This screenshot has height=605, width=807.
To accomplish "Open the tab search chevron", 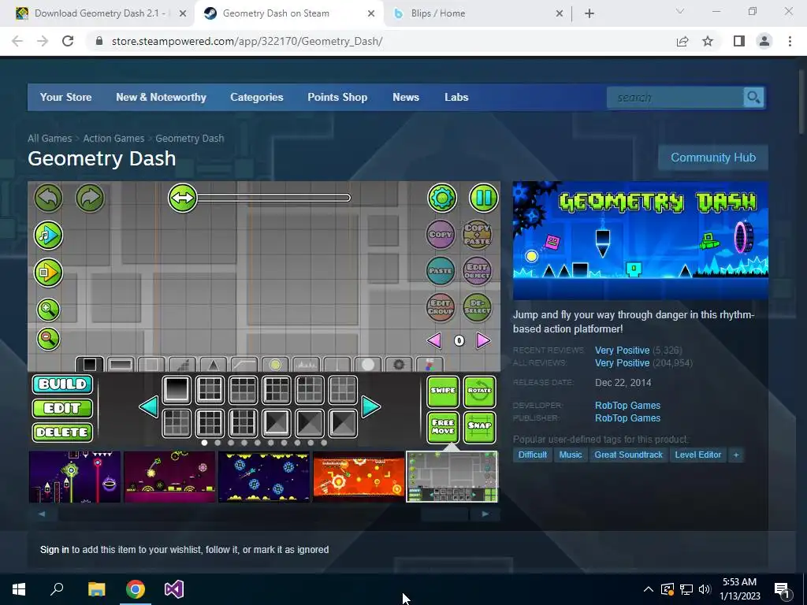I will pos(679,11).
